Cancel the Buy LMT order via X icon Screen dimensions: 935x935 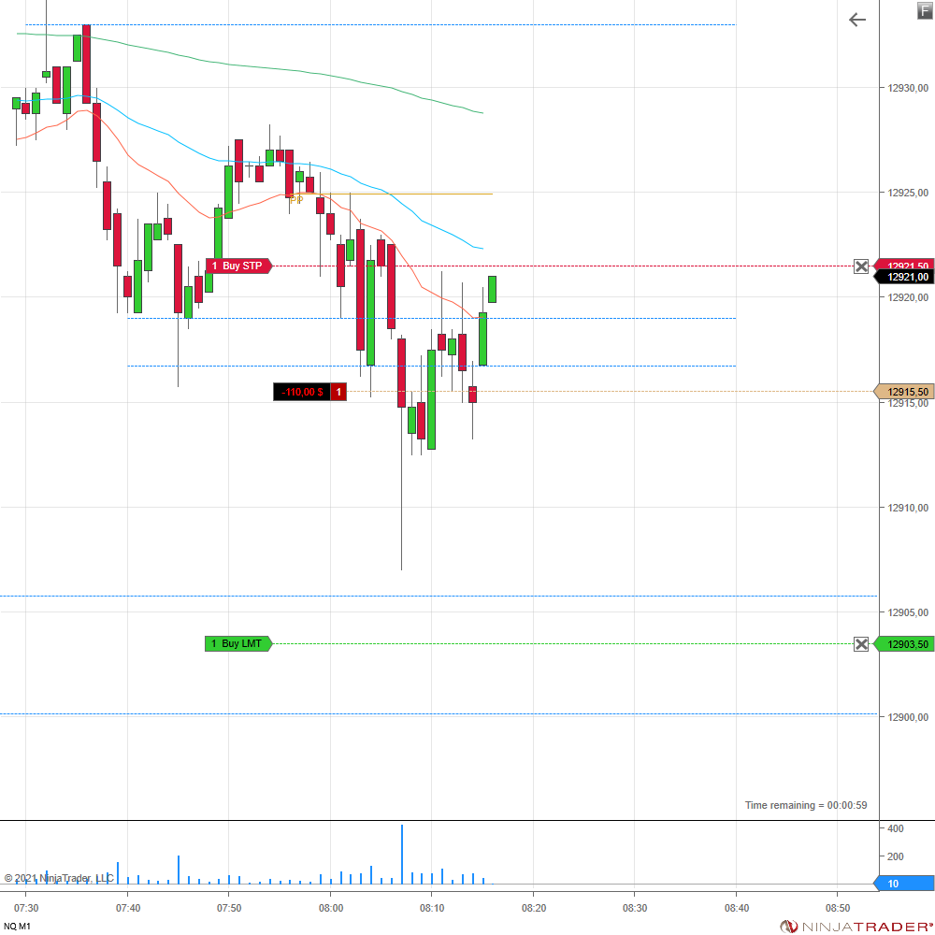(x=861, y=644)
